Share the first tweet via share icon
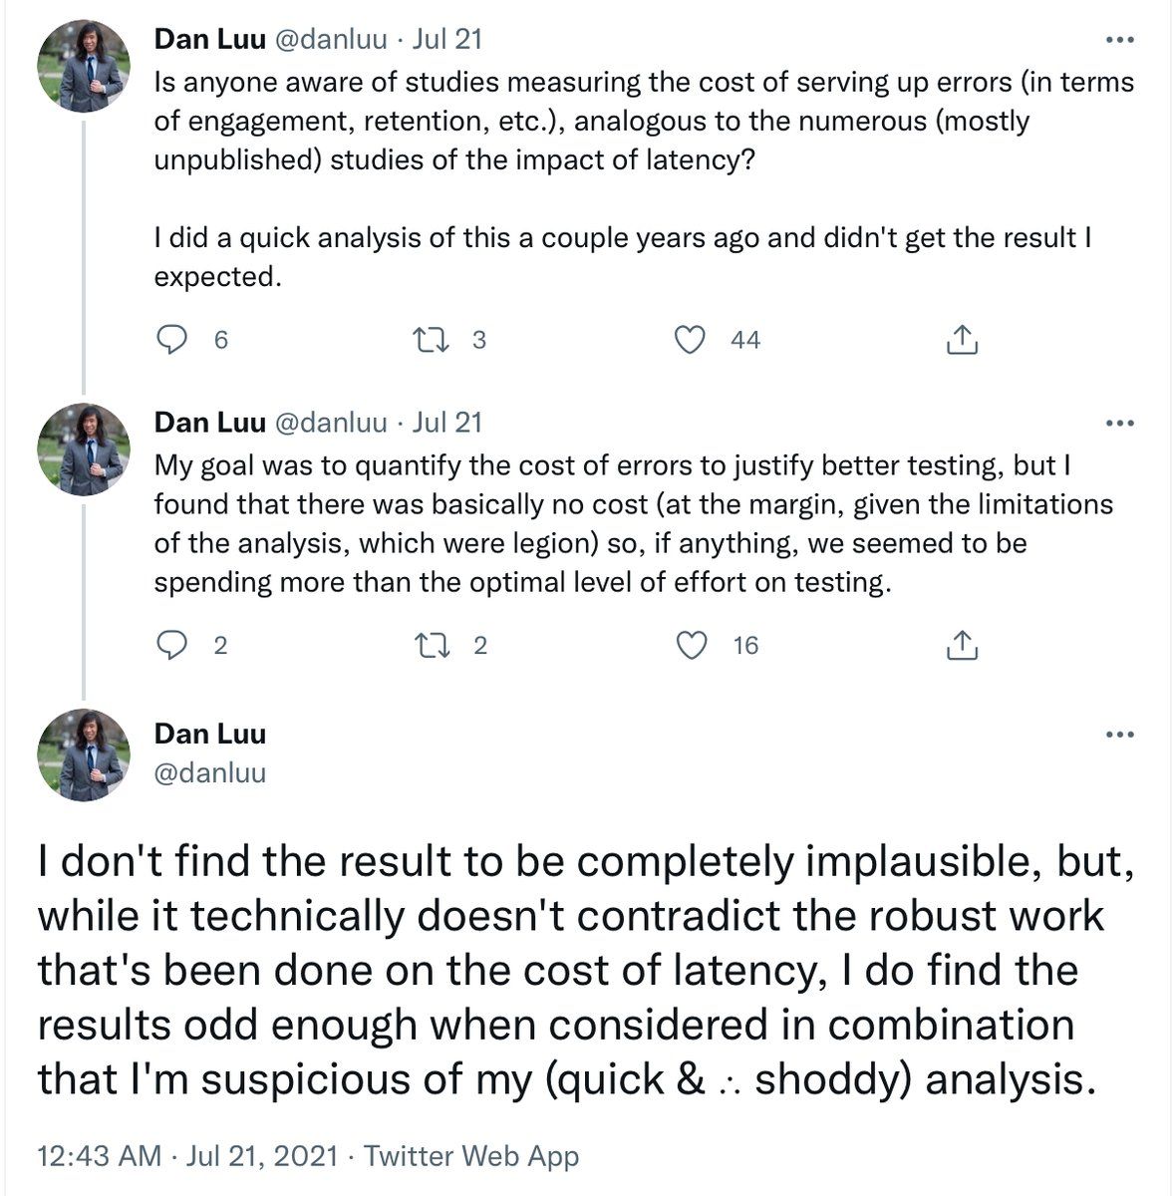Viewport: 1173px width, 1196px height. tap(961, 340)
